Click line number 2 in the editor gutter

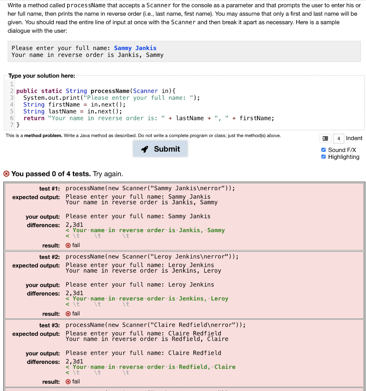click(x=11, y=91)
